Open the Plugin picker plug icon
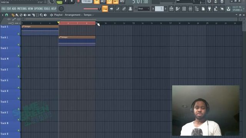The image size is (246, 138). coord(209,9)
